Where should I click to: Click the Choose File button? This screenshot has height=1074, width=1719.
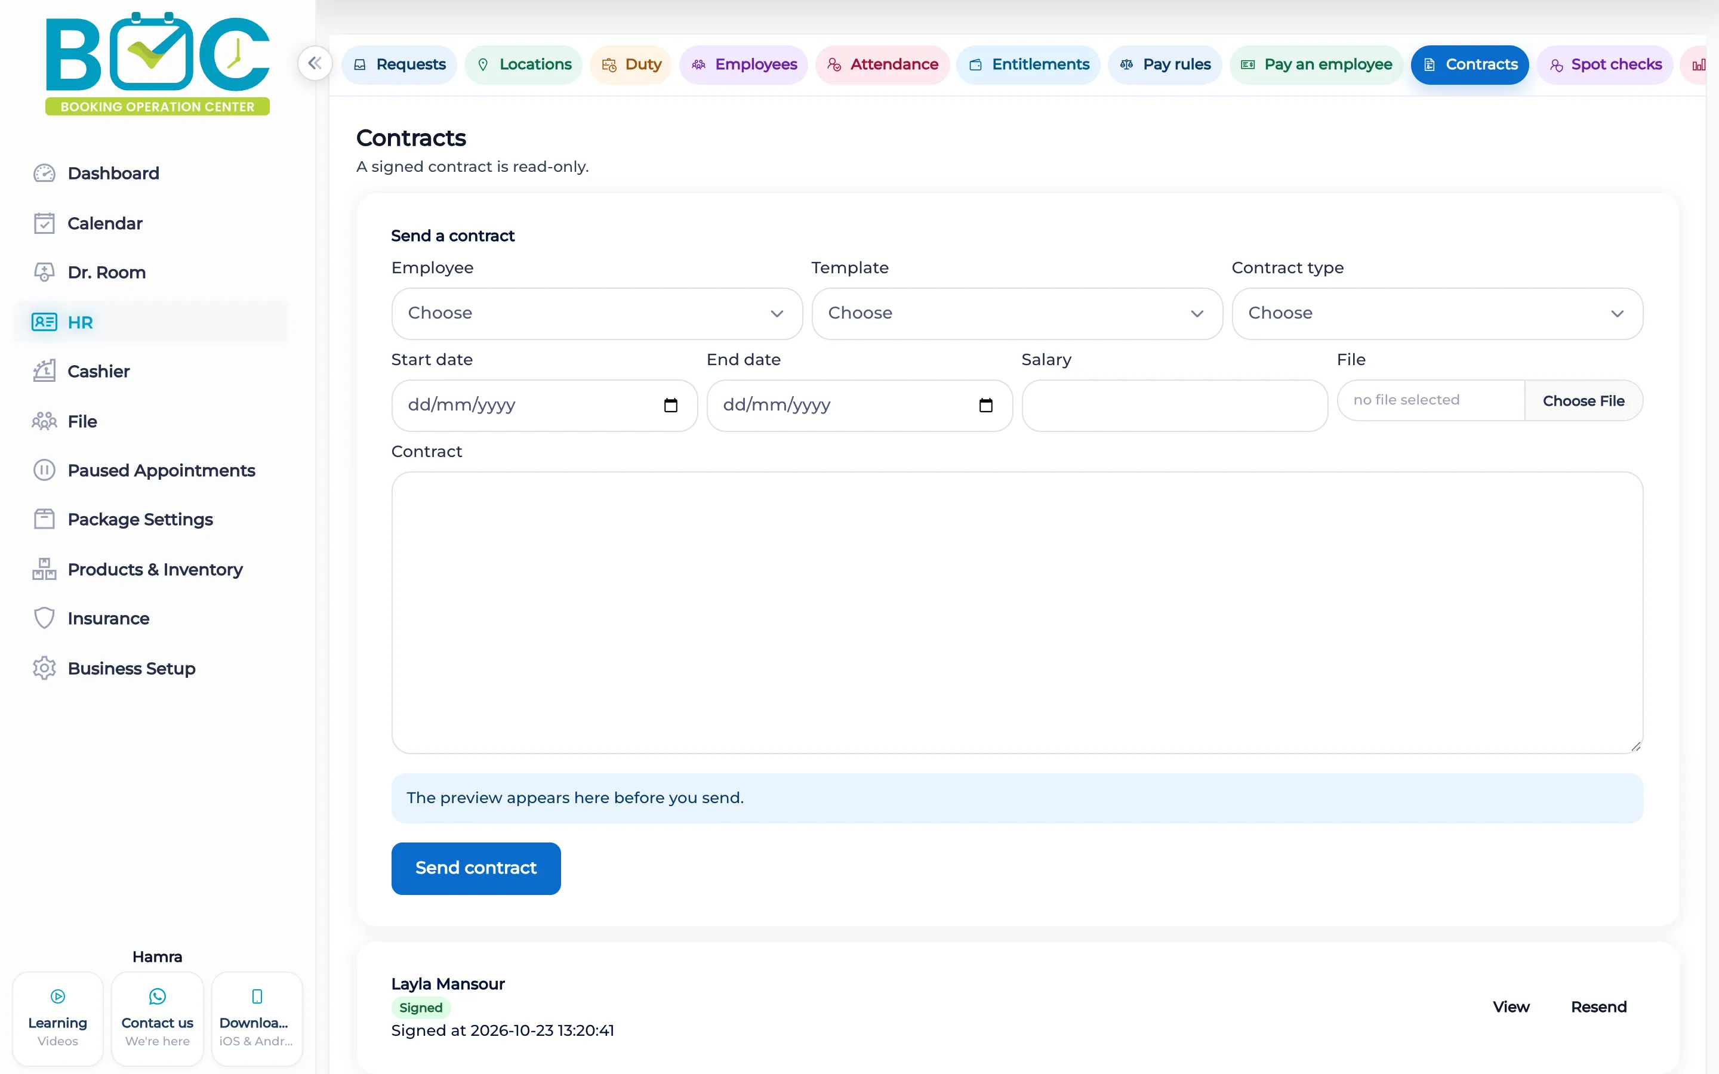tap(1584, 400)
